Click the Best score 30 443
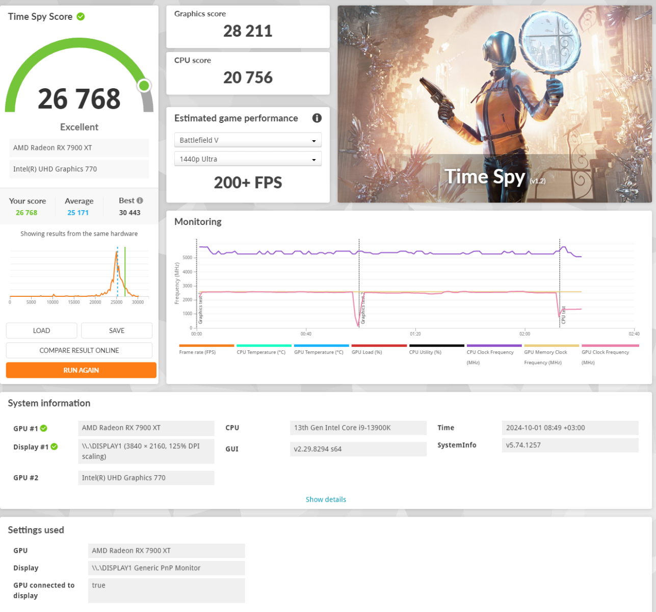 tap(129, 213)
